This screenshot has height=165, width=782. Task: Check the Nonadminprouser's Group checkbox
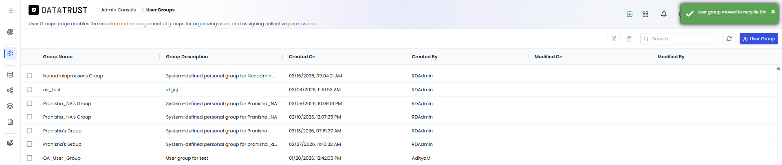29,75
